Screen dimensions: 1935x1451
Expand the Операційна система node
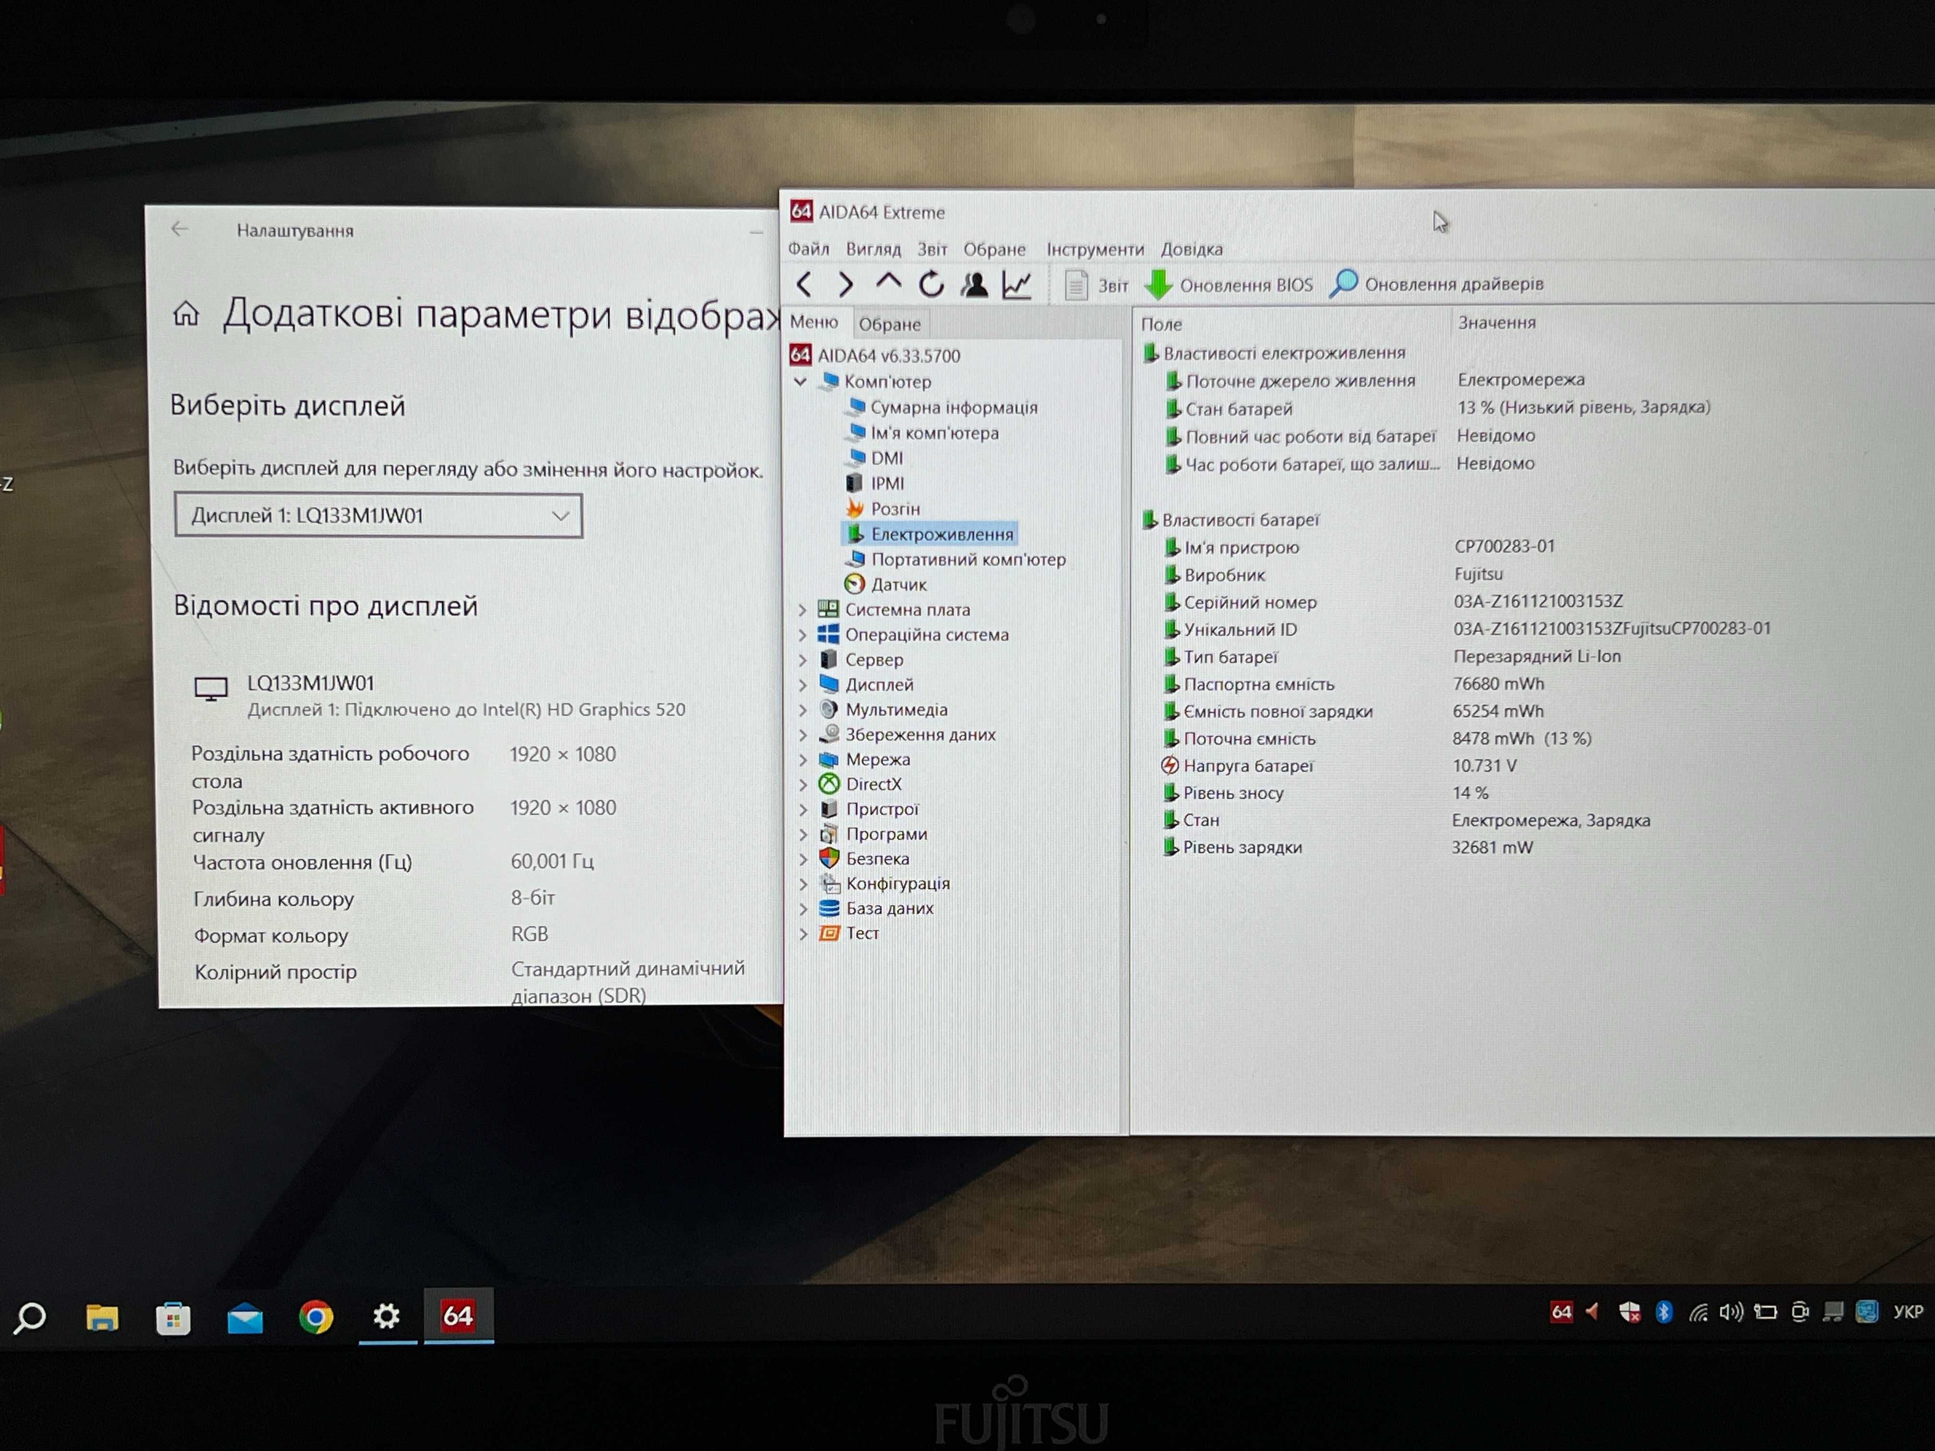(802, 635)
